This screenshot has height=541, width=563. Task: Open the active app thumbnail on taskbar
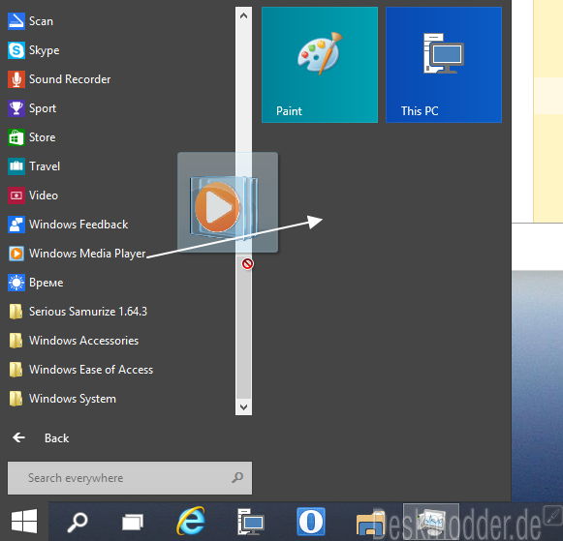tap(431, 522)
